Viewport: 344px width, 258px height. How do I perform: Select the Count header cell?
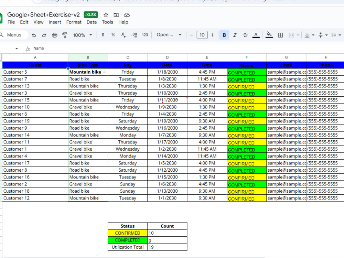(167, 226)
